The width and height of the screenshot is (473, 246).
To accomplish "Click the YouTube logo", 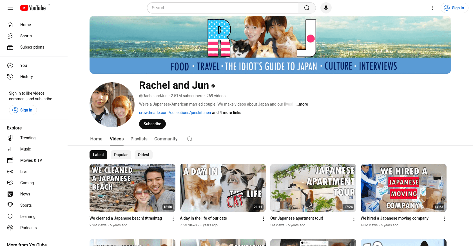I will coord(33,8).
